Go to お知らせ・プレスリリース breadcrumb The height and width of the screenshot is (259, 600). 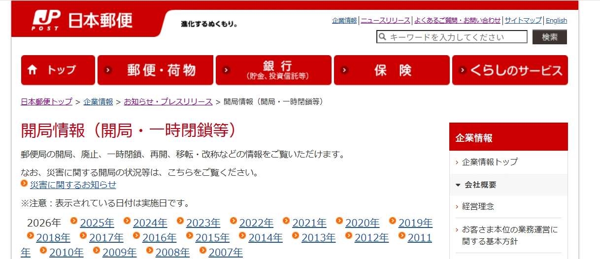(x=168, y=101)
